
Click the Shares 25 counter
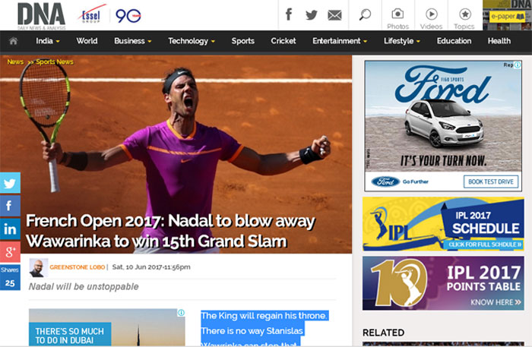(10, 277)
